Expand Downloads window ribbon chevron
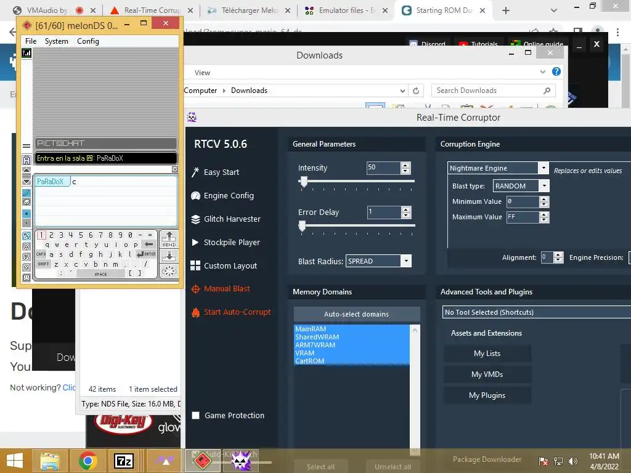This screenshot has width=631, height=473. (x=542, y=71)
